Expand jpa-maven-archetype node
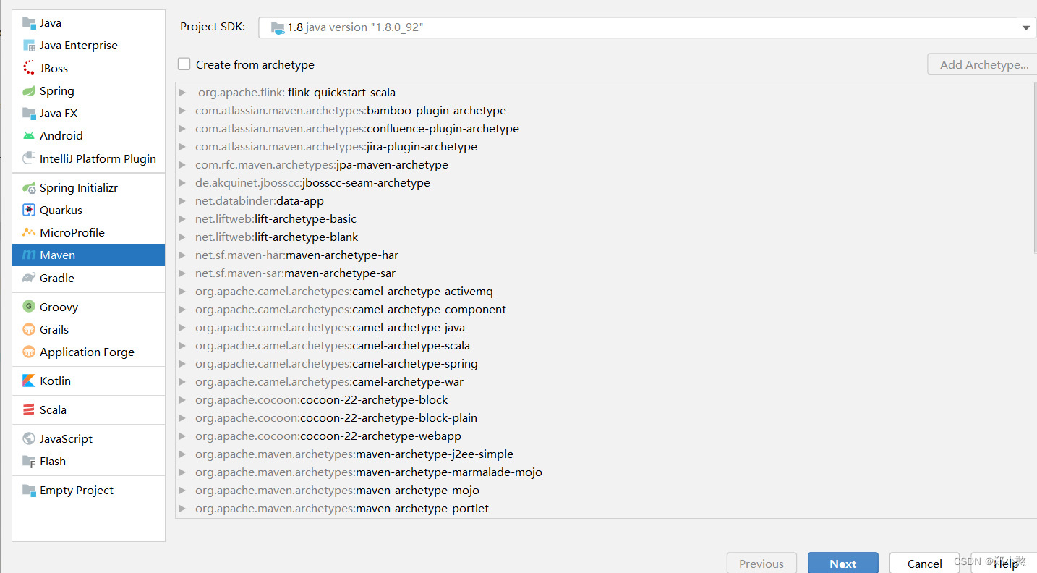This screenshot has width=1037, height=573. pos(182,164)
